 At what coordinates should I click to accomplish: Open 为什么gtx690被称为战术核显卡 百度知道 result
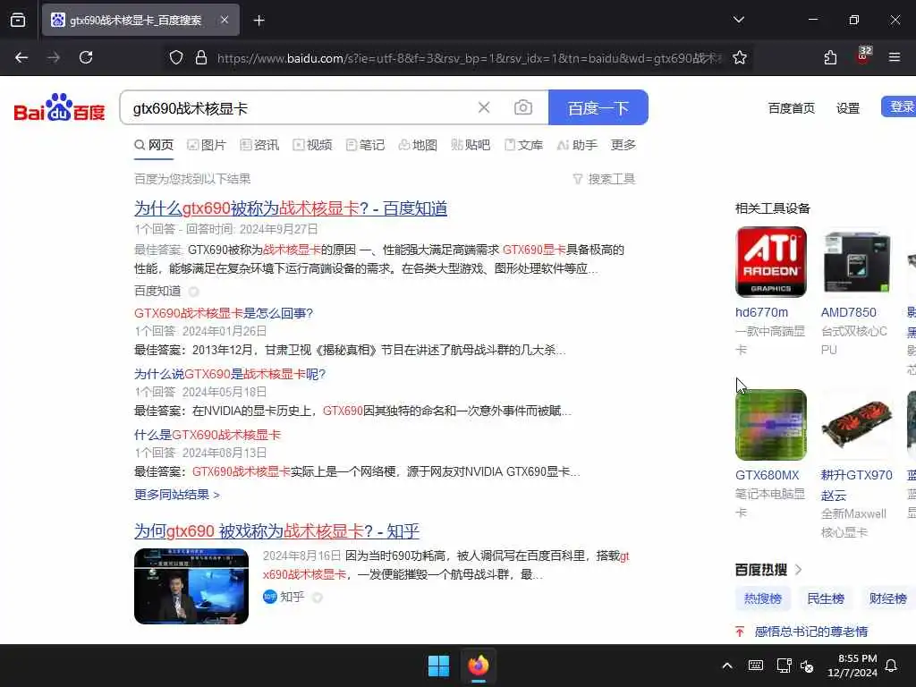291,208
